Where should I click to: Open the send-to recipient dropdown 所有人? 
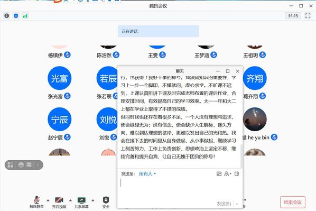click(x=147, y=173)
